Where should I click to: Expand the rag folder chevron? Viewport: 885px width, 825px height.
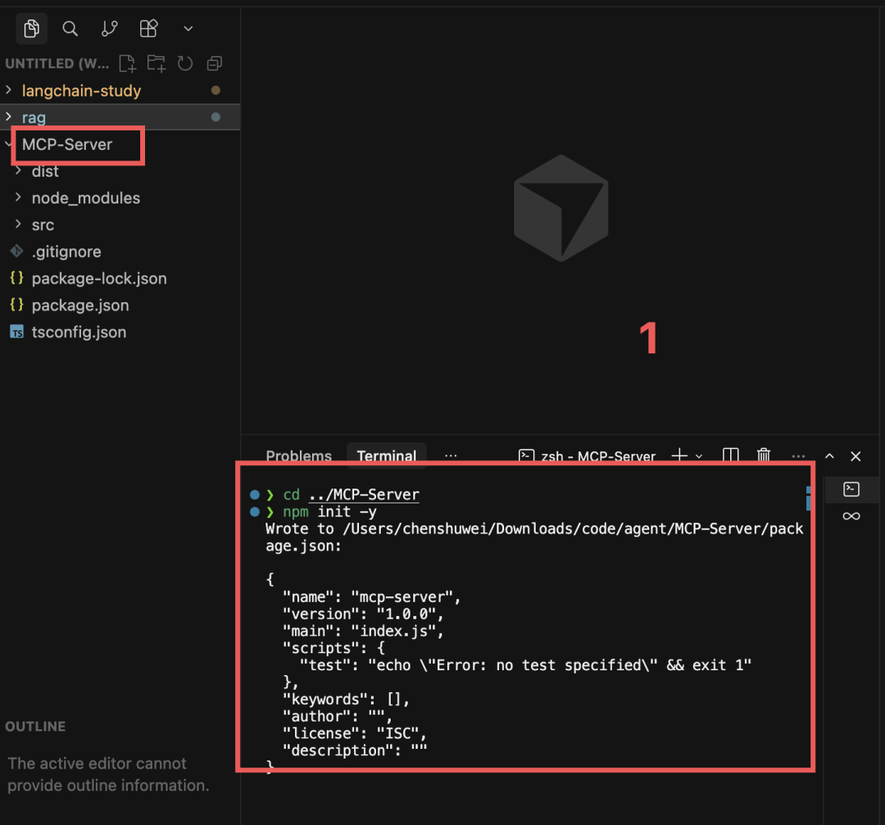(x=8, y=117)
